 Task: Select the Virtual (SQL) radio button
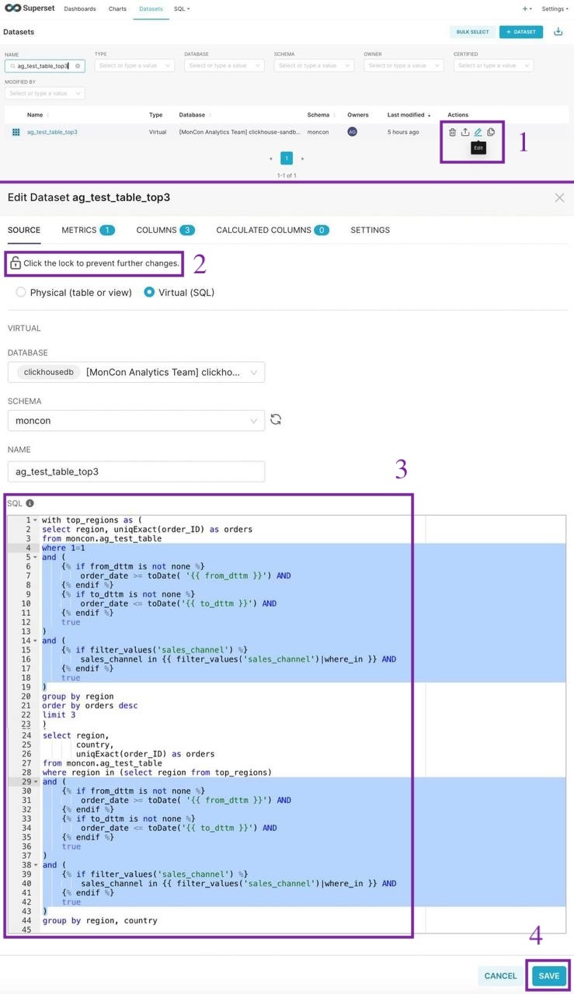point(149,293)
